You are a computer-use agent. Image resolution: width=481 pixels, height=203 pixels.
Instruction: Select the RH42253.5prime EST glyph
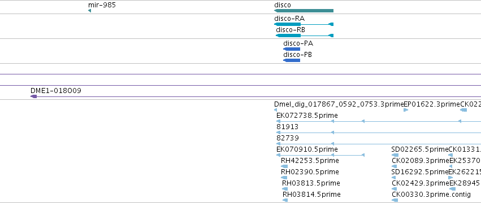pyautogui.click(x=284, y=166)
